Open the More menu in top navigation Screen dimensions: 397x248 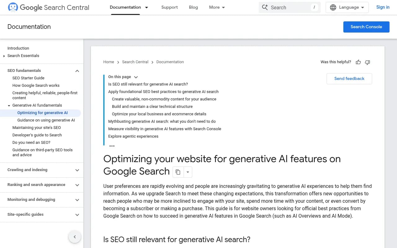217,7
